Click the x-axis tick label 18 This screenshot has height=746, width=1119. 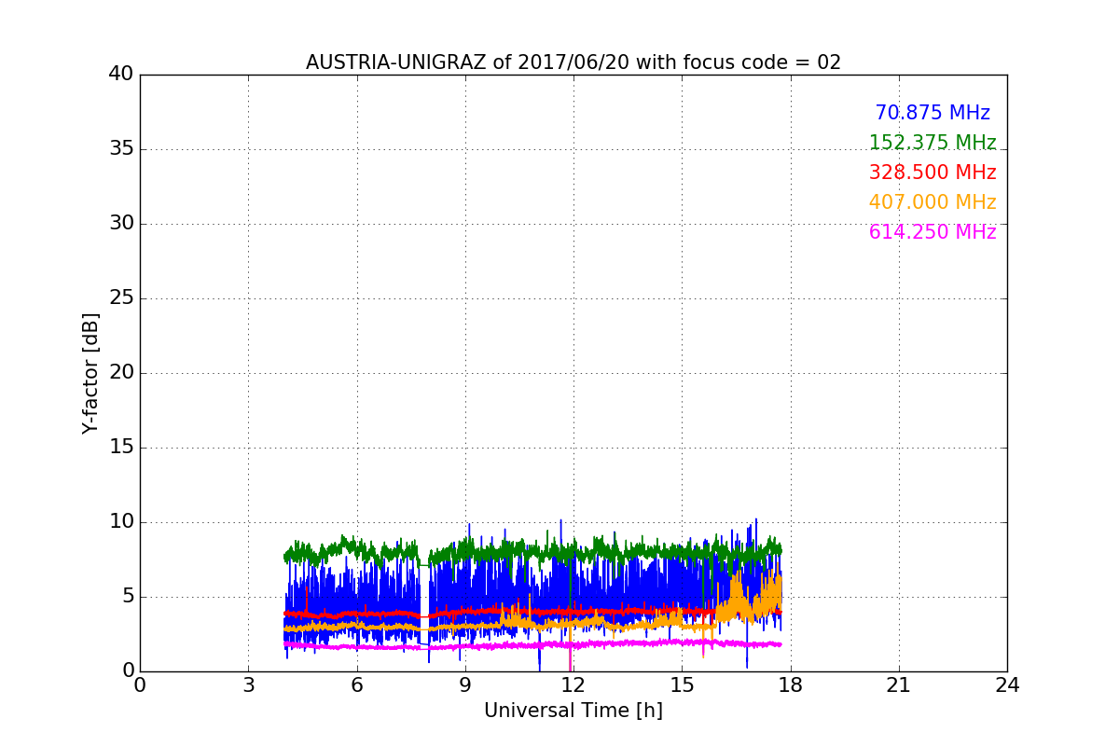coord(791,685)
